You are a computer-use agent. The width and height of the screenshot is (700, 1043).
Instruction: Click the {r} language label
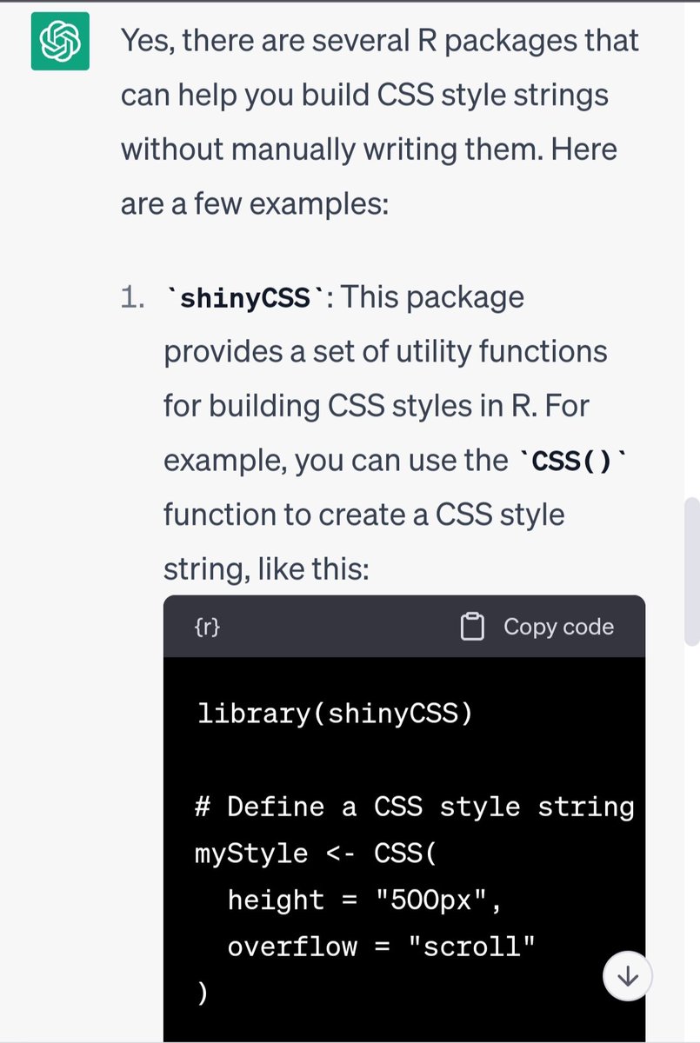point(207,627)
